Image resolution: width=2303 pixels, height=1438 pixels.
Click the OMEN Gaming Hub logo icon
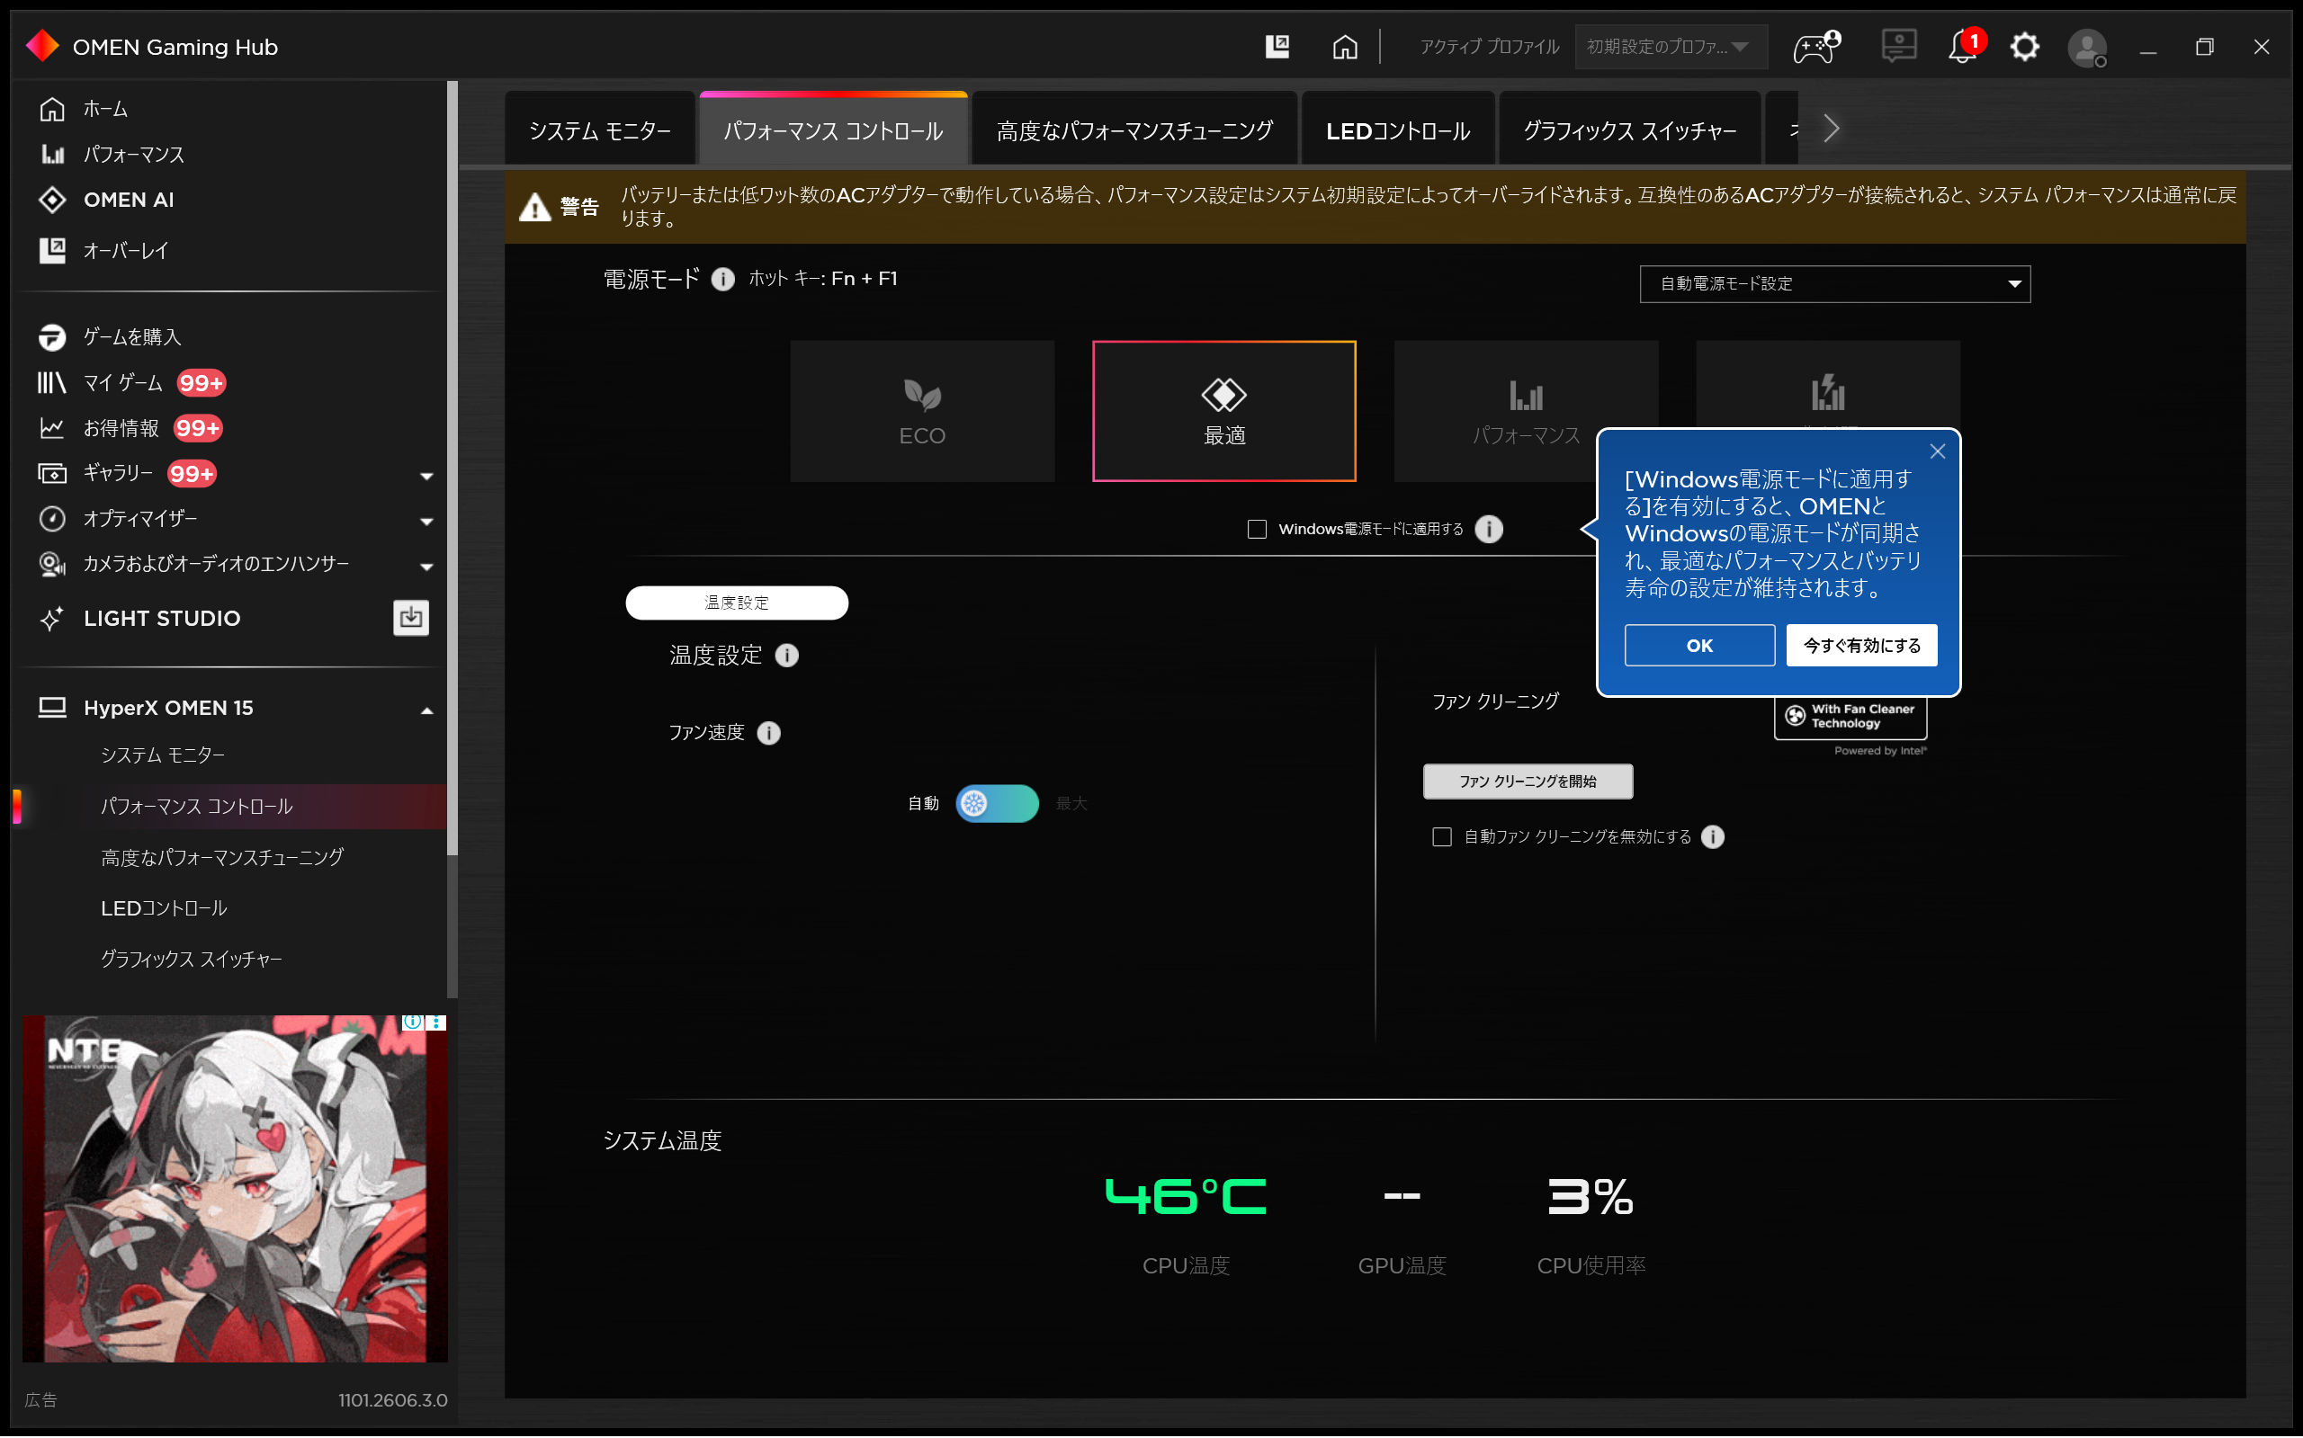(43, 46)
